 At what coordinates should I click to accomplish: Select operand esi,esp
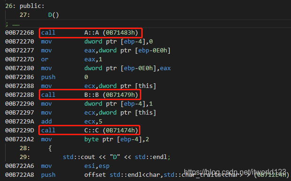[97, 166]
